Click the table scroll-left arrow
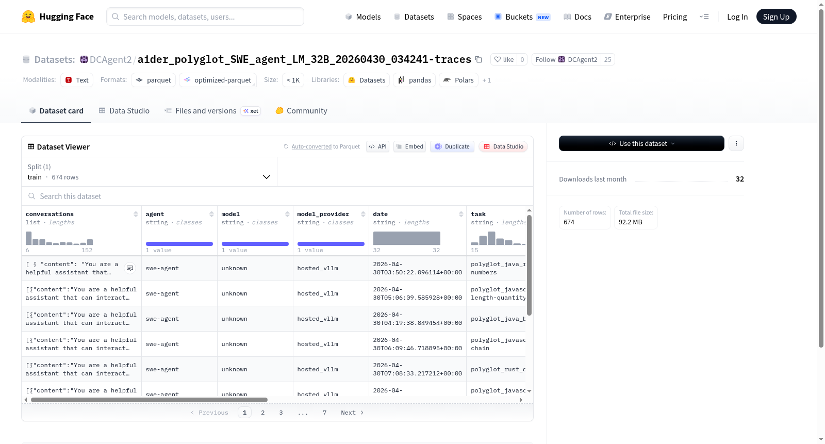 click(x=26, y=400)
